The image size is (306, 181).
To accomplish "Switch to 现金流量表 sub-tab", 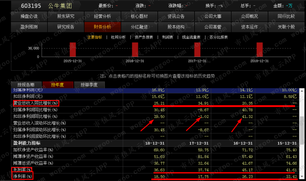I will [x=191, y=37].
